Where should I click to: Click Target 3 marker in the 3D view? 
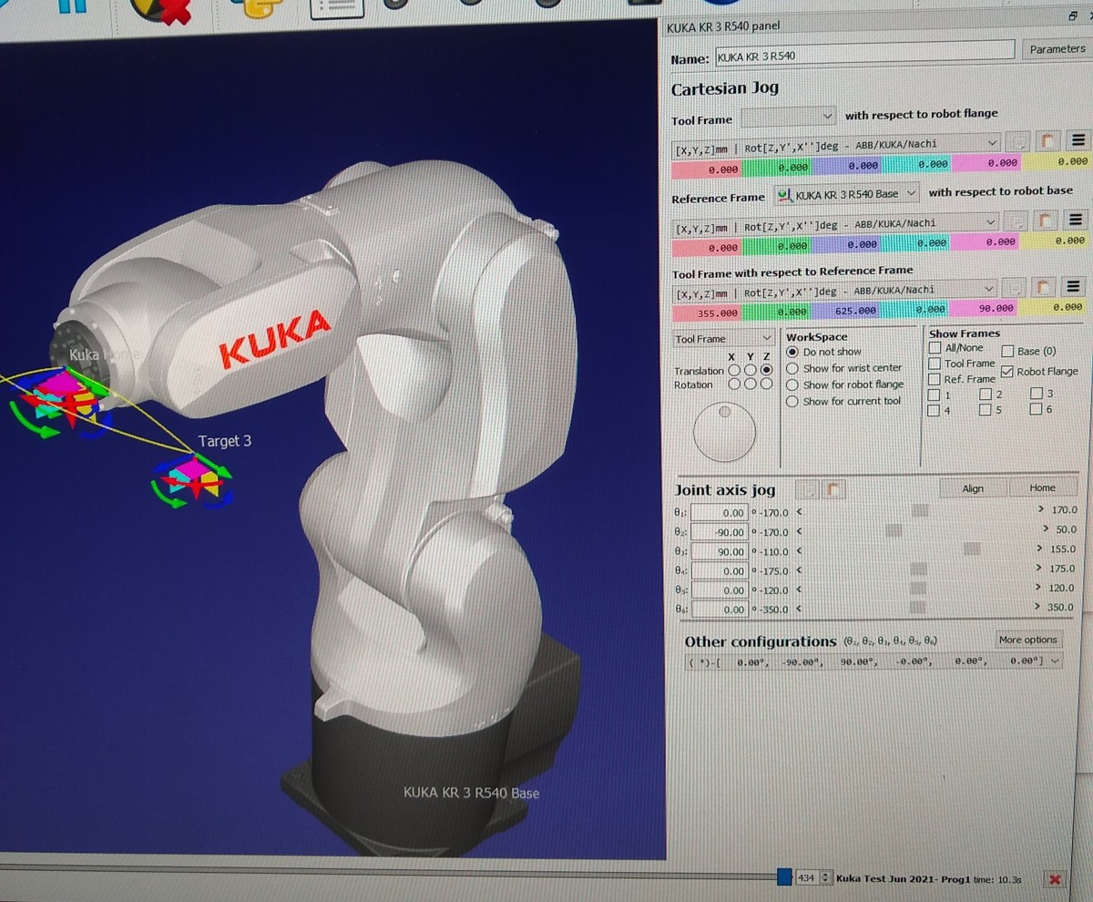(x=193, y=479)
